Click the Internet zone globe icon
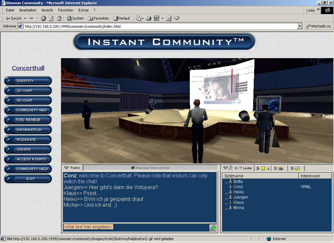334x243 pixels. click(x=269, y=239)
